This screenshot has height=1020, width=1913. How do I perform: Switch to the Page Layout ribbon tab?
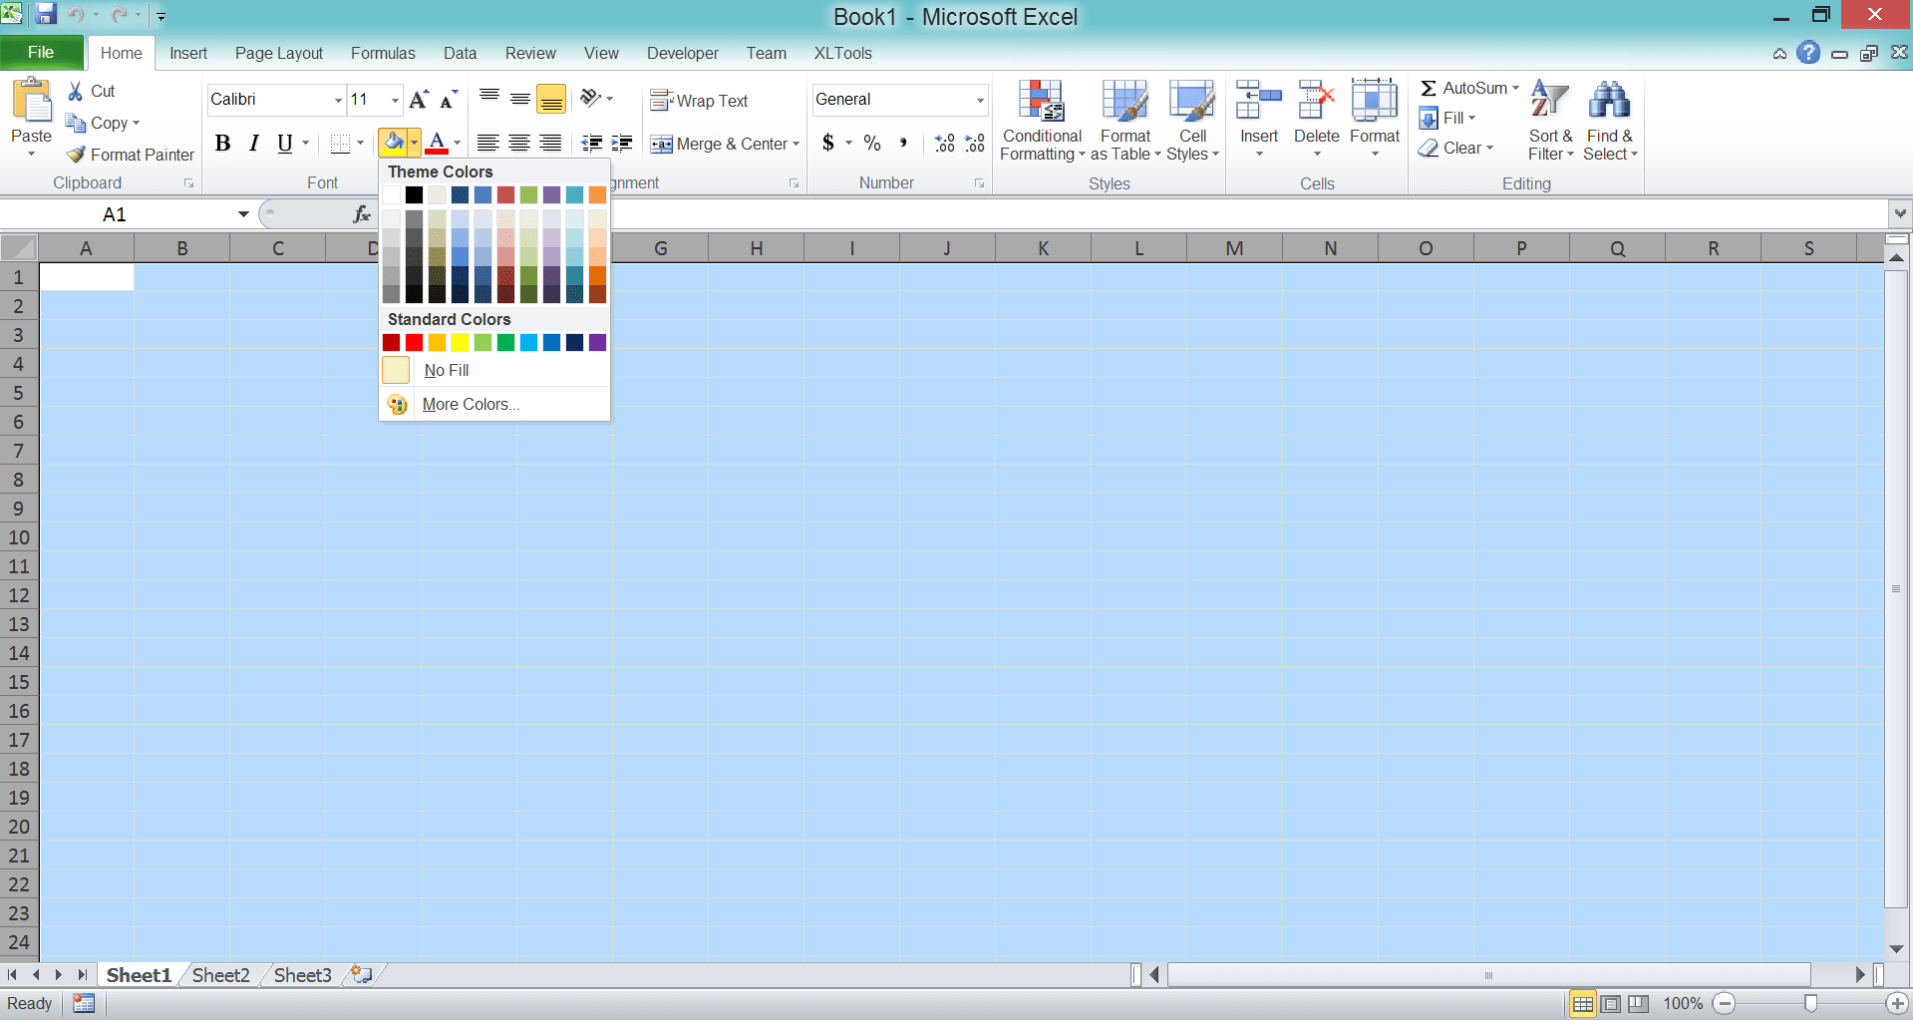coord(278,53)
